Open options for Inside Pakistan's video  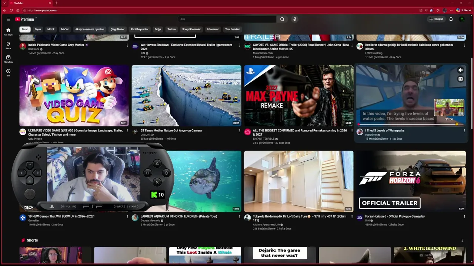pyautogui.click(x=127, y=45)
